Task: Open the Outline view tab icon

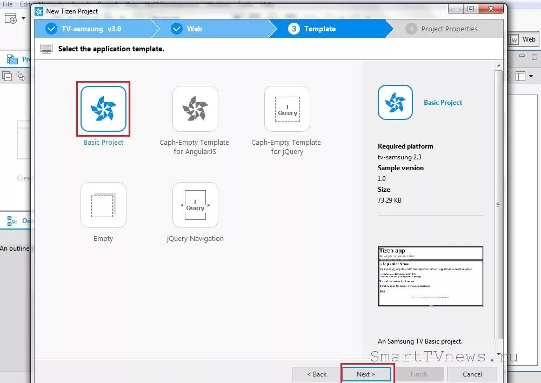Action: (12, 220)
